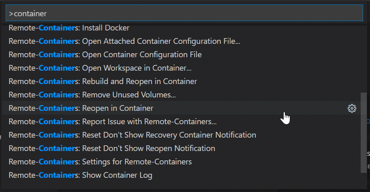Image resolution: width=370 pixels, height=192 pixels.
Task: Click the scrollbar track above the thumb
Action: (x=364, y=58)
